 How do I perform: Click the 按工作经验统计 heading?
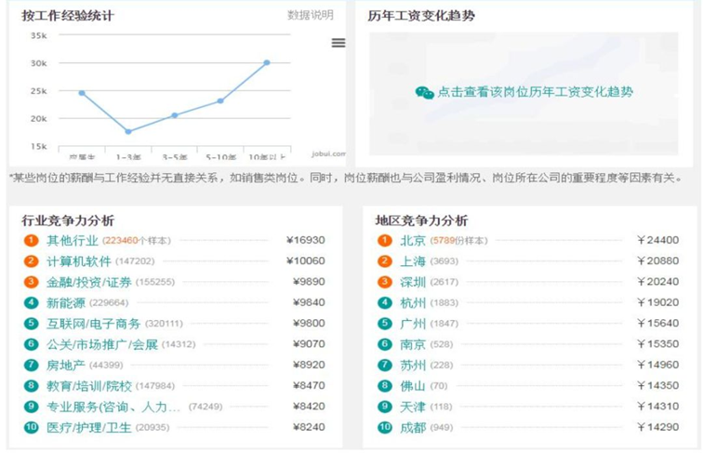pyautogui.click(x=68, y=16)
